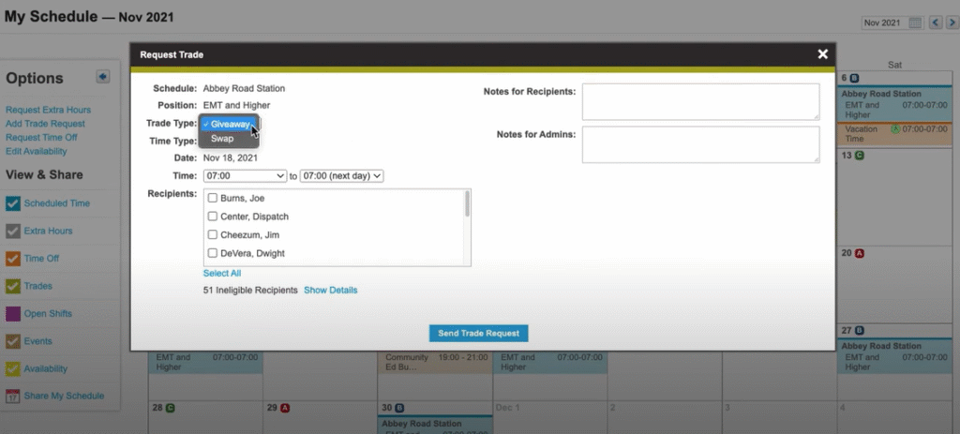Viewport: 960px width, 434px height.
Task: Click the Nov 18, 2021 date text
Action: click(x=231, y=157)
